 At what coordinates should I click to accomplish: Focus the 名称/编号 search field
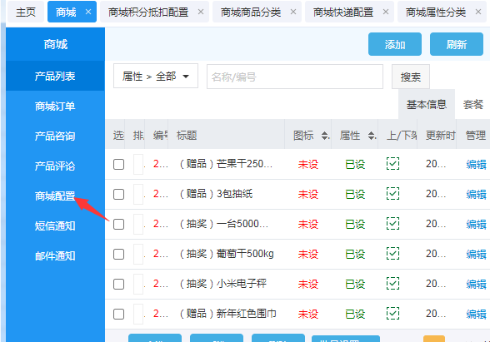pos(295,77)
